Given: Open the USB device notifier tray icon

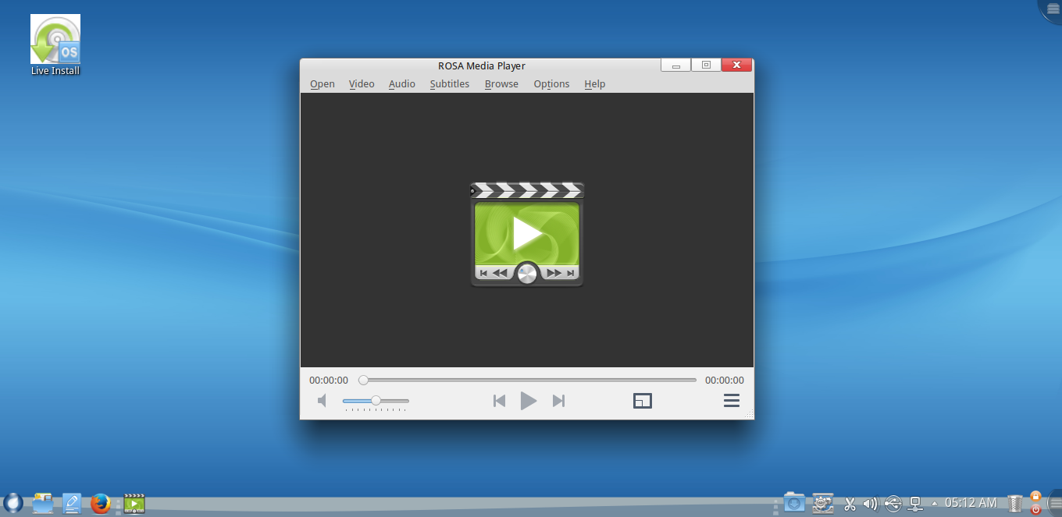Looking at the screenshot, I should point(893,504).
